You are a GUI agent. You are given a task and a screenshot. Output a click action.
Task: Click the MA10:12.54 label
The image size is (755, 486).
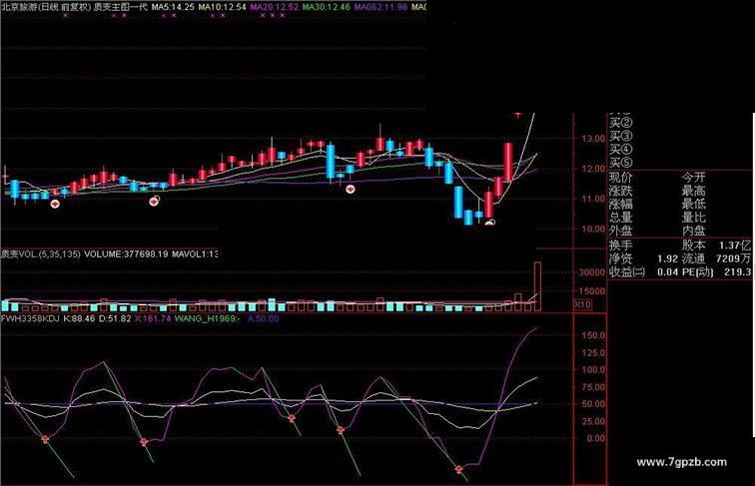click(x=222, y=7)
